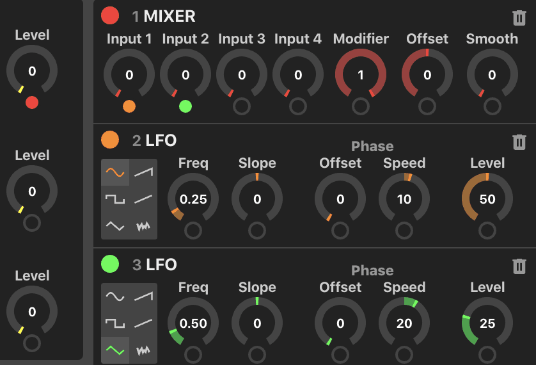This screenshot has height=365, width=536.
Task: Remove 3 LFO using its trash icon
Action: (x=519, y=266)
